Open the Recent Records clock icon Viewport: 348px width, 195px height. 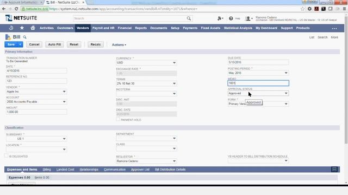(11, 28)
